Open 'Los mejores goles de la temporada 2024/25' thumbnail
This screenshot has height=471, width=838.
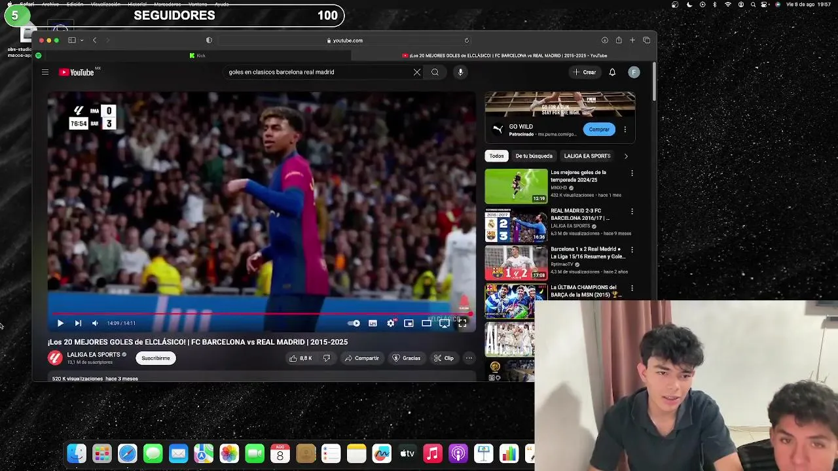tap(516, 186)
